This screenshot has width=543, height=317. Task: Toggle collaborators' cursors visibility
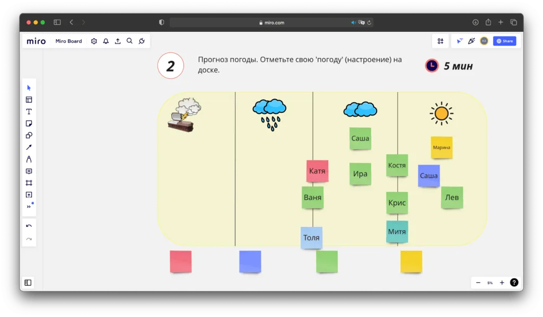click(459, 41)
